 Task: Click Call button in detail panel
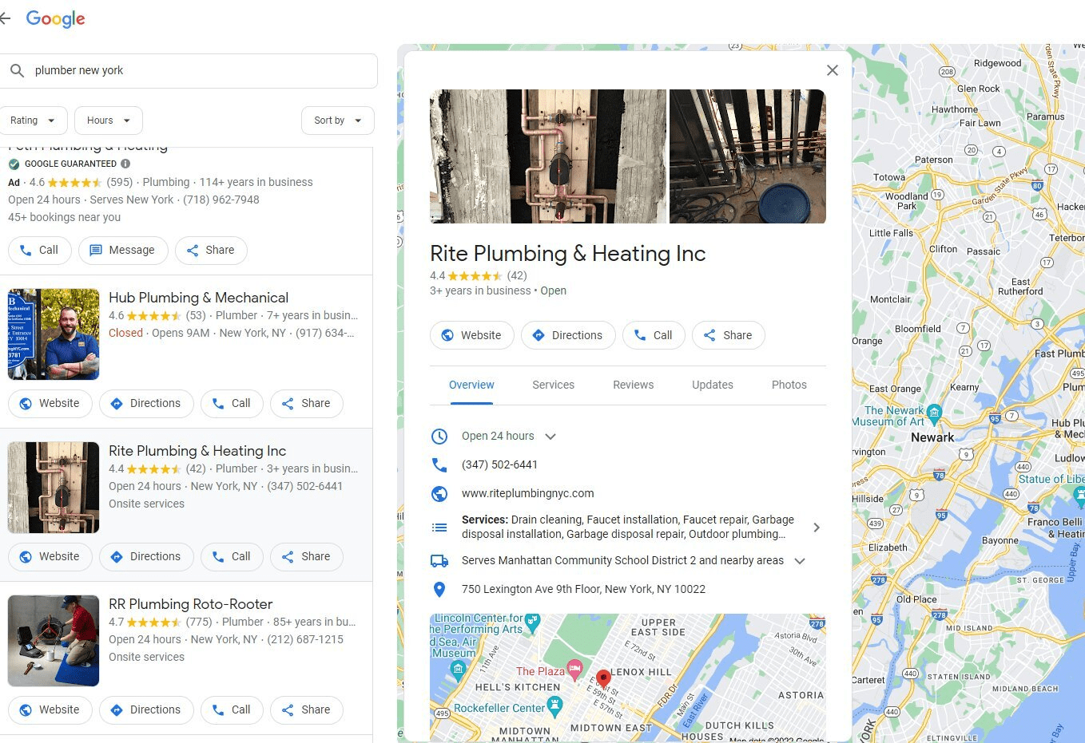click(x=654, y=335)
